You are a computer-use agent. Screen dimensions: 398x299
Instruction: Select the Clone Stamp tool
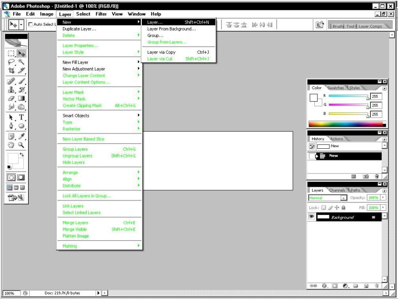pos(11,90)
